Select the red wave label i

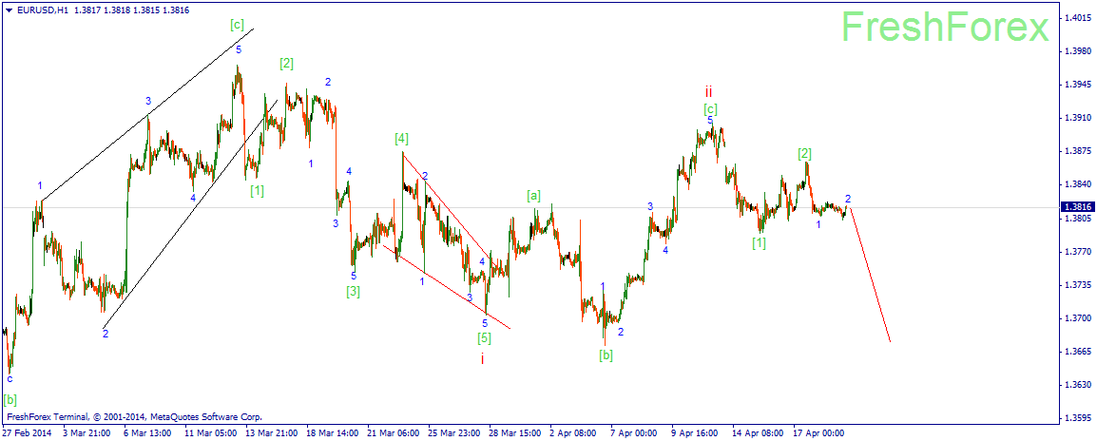[x=482, y=358]
